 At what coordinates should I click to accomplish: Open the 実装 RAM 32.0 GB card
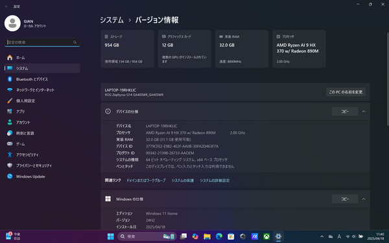(242, 49)
